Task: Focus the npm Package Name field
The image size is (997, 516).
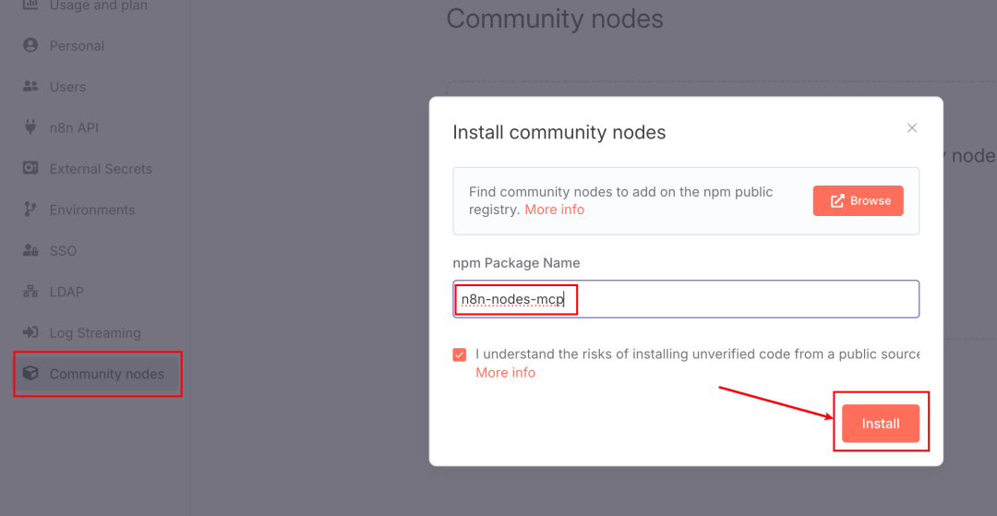Action: click(x=686, y=299)
